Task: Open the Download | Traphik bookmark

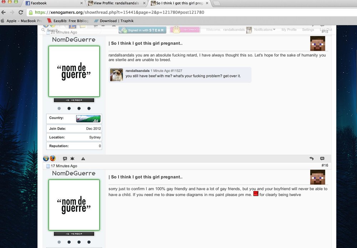Action: click(x=114, y=21)
